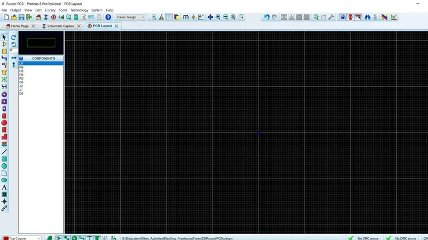The width and height of the screenshot is (428, 240).
Task: Open the File menu
Action: (4, 10)
